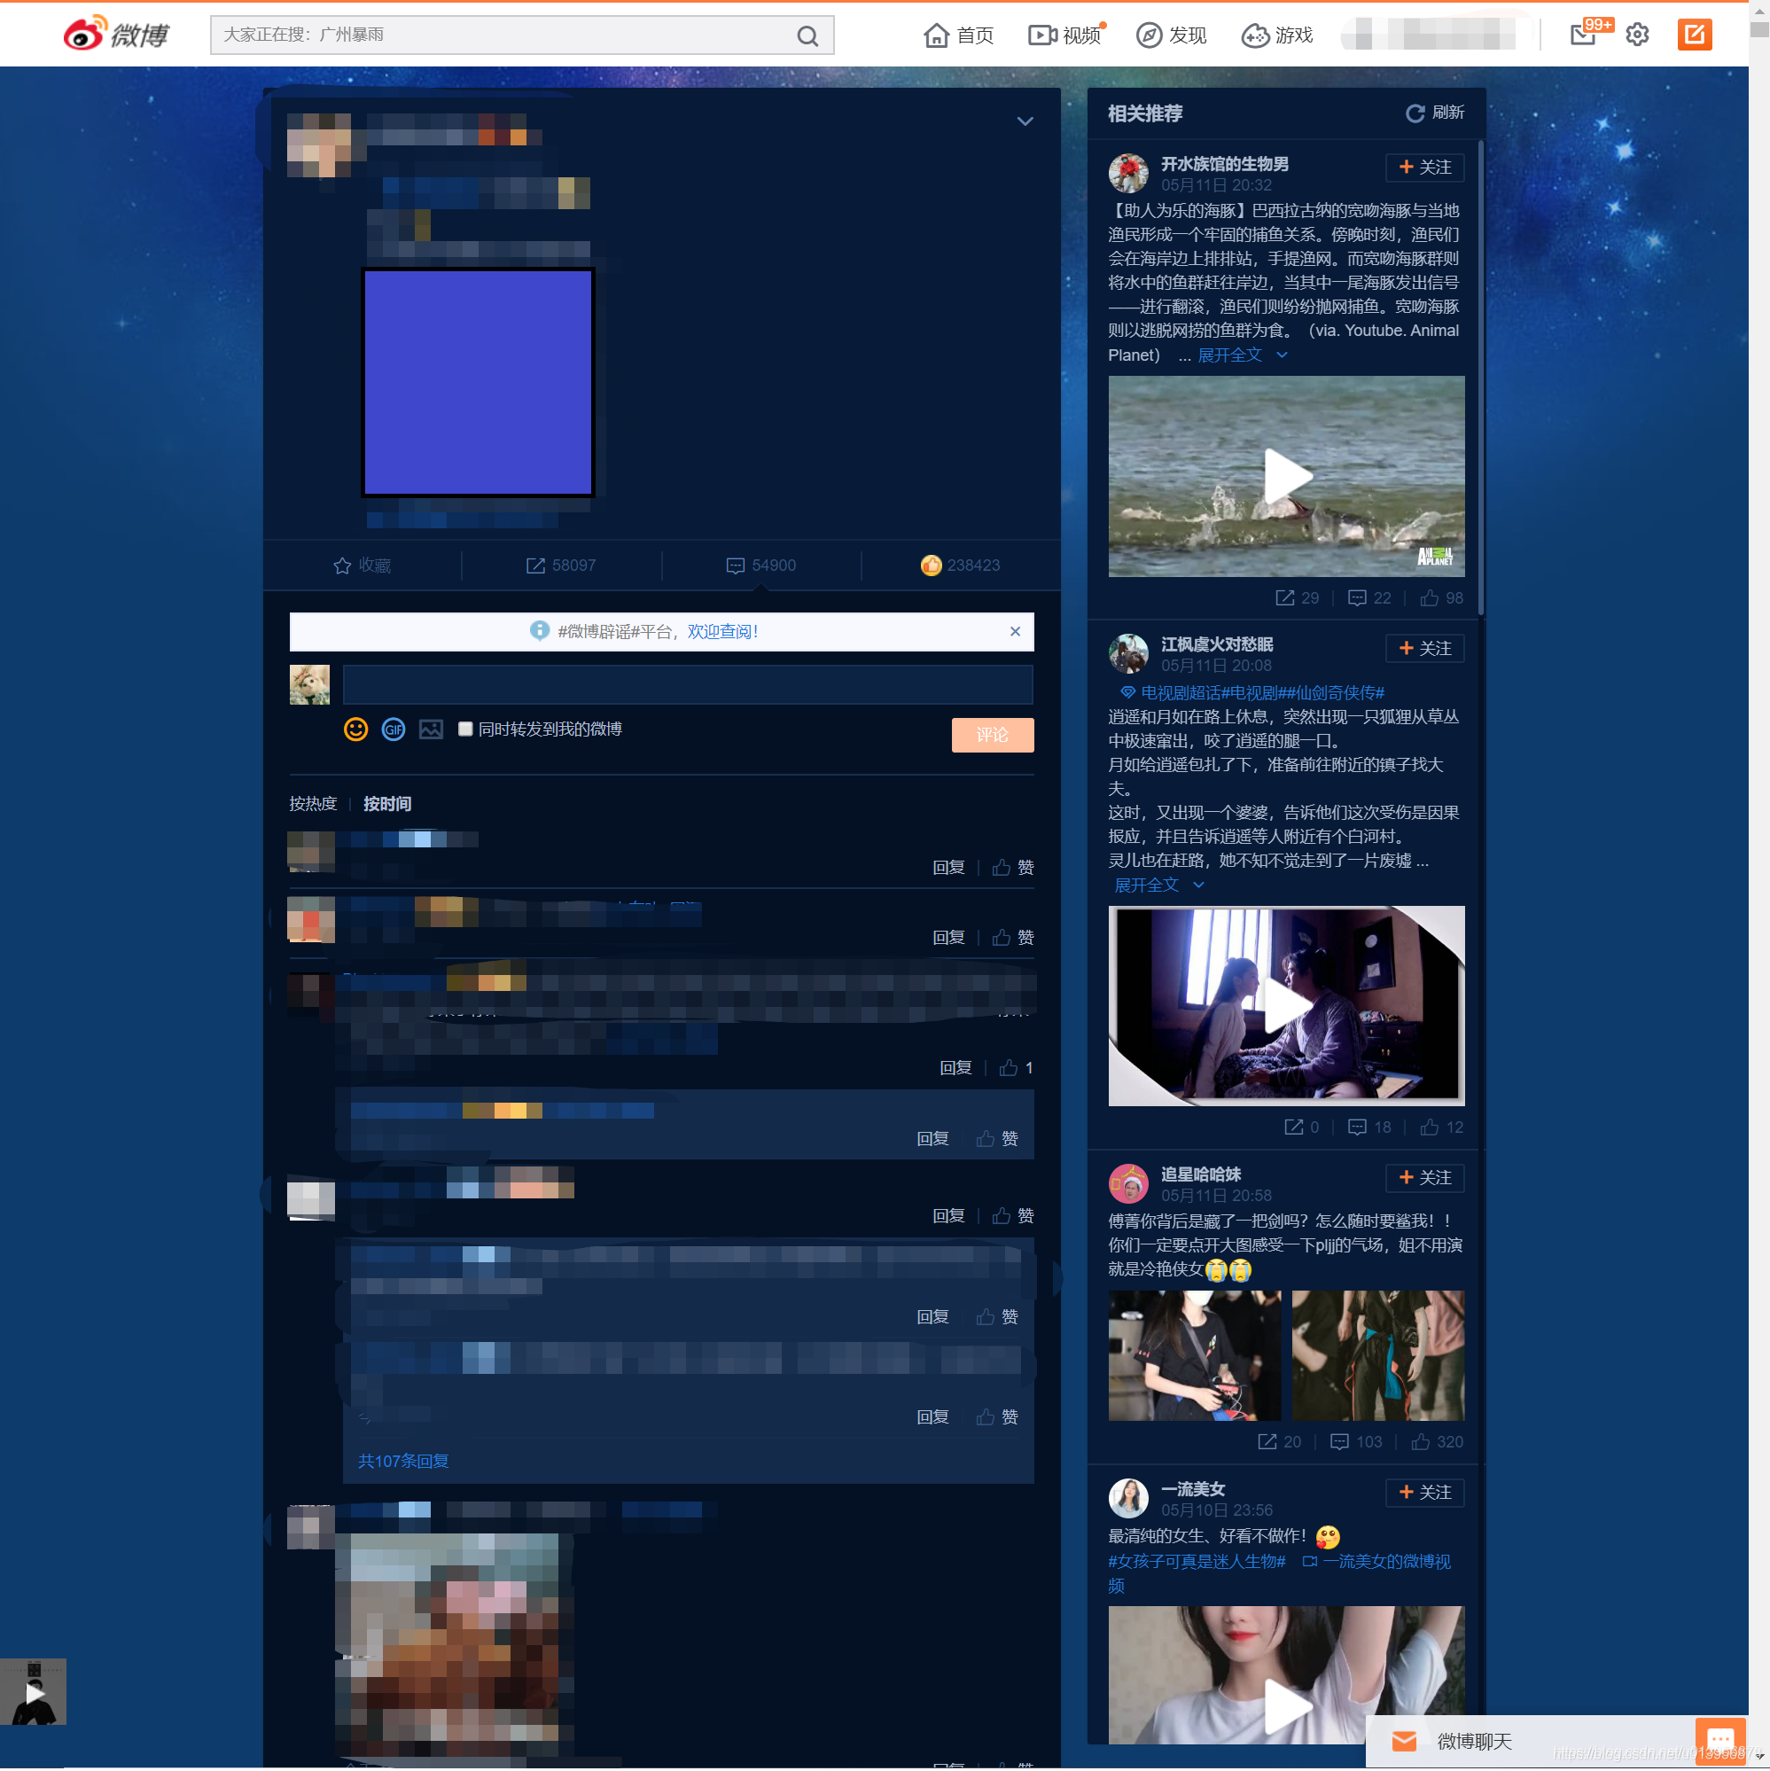Screen dimensions: 1770x1771
Task: Click the like icon showing 238423
Action: pos(932,566)
